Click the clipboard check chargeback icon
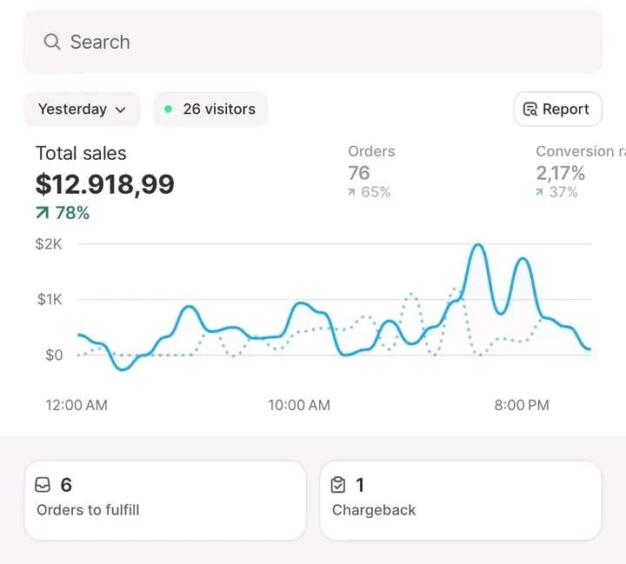 click(x=338, y=485)
